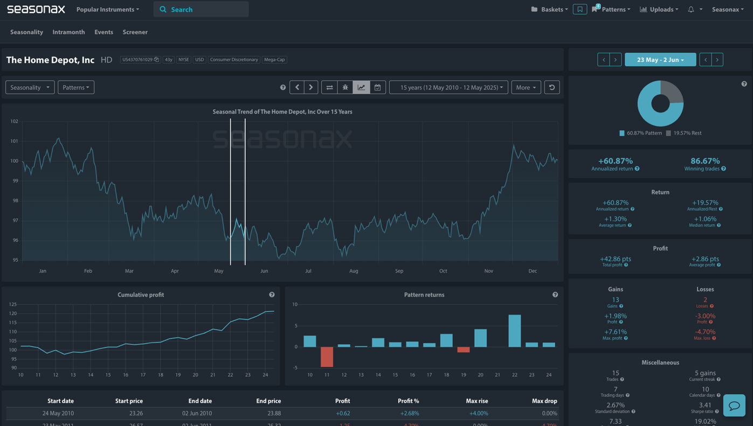The height and width of the screenshot is (426, 753).
Task: Click the Profit % column header
Action: click(x=408, y=401)
